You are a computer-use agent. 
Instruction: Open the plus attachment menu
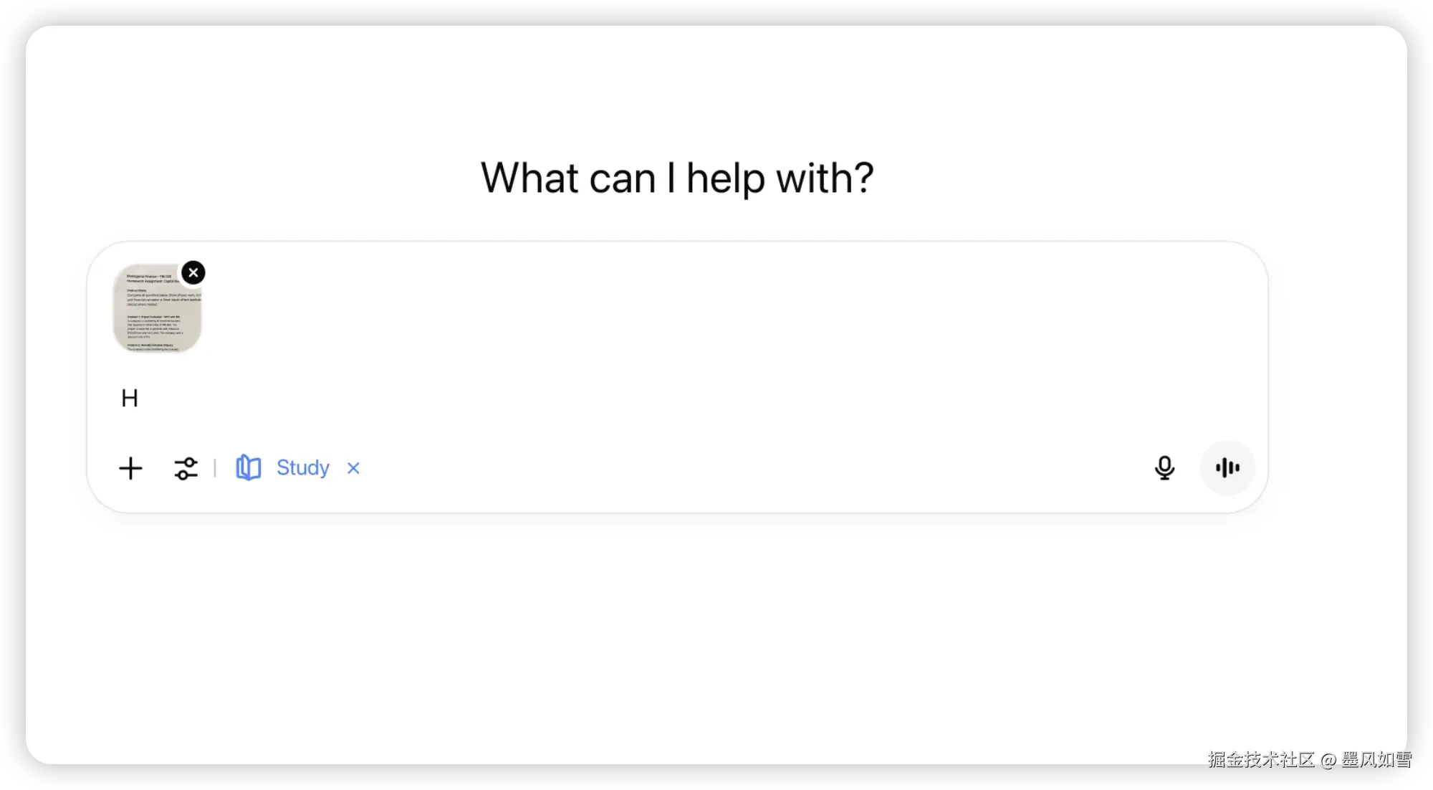(130, 468)
